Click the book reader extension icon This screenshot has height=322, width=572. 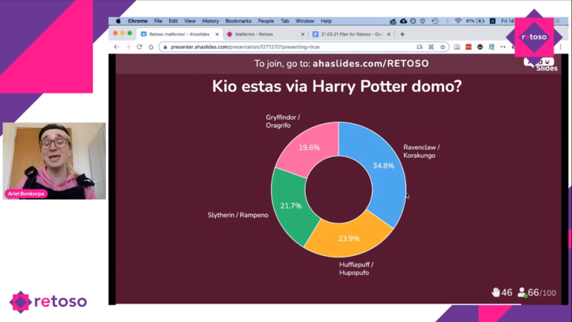tap(457, 47)
